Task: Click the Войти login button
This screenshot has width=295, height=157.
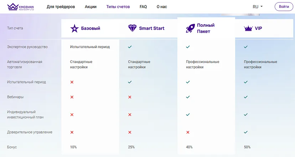Action: [x=284, y=6]
